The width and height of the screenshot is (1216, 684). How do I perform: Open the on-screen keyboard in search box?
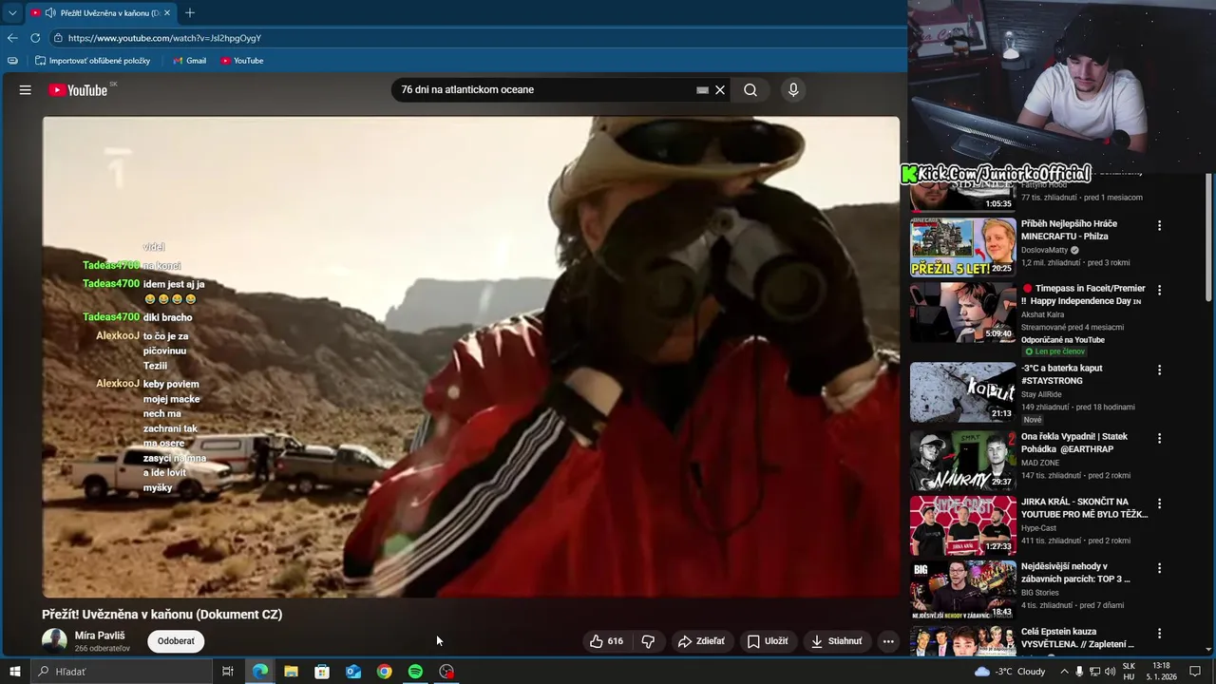702,90
